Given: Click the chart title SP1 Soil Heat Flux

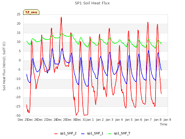Looking at the screenshot, I should click(92, 3).
